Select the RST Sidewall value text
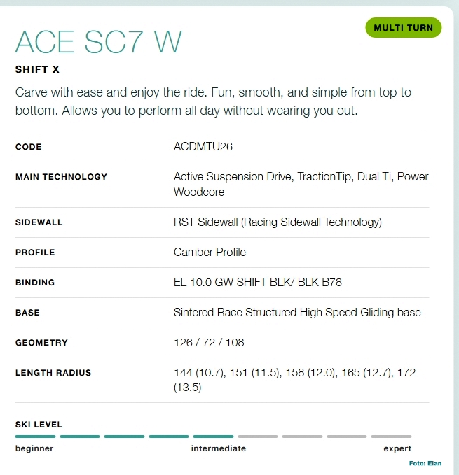Viewport: 459px width, 475px height. pyautogui.click(x=278, y=222)
